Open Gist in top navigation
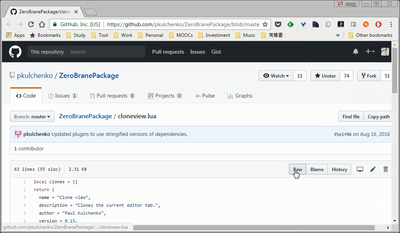400x233 pixels. [x=216, y=52]
